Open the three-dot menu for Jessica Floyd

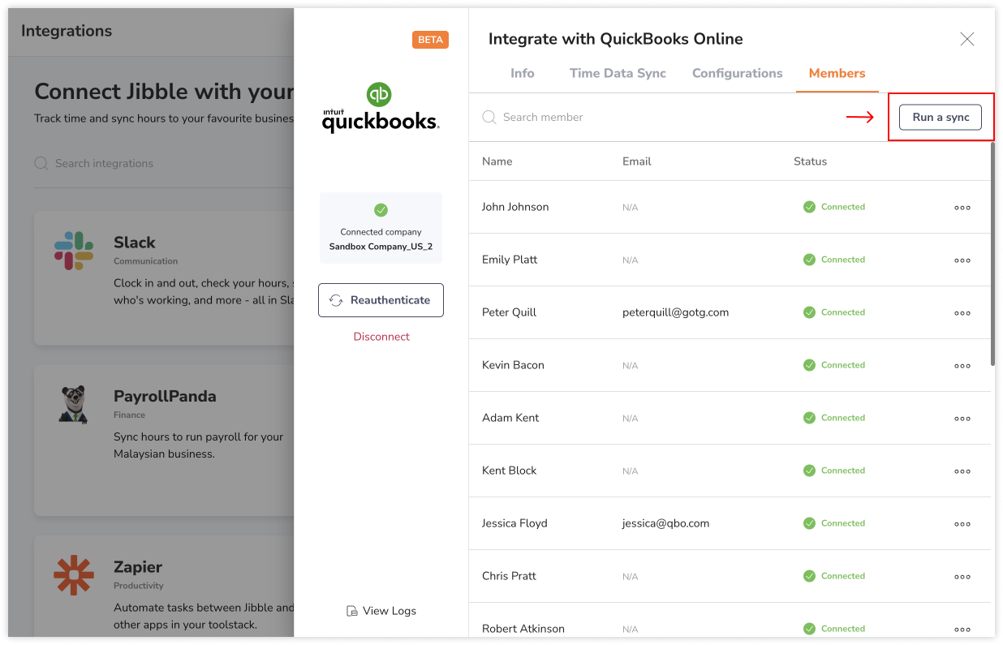[x=962, y=524]
